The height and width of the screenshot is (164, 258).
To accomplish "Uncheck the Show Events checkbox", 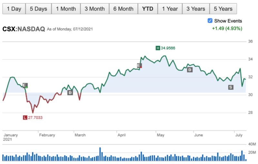I will coord(210,21).
